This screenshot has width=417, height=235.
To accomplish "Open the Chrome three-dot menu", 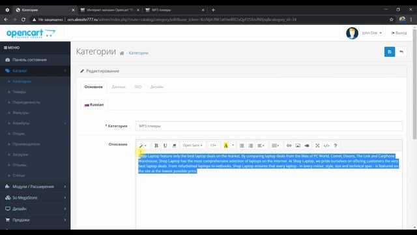I will (x=411, y=20).
